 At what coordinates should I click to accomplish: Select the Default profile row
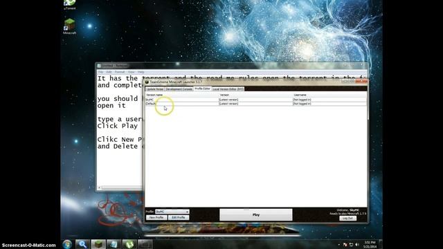(256, 104)
